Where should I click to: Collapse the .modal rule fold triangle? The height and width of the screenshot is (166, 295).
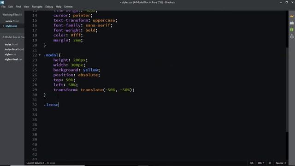(40, 55)
